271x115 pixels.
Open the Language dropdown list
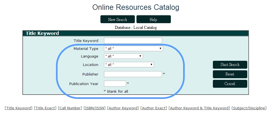tap(123, 56)
